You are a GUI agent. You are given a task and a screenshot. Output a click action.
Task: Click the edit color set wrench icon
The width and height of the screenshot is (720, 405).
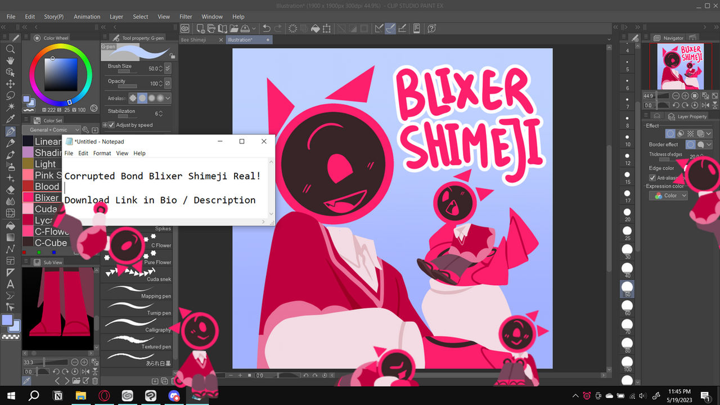86,130
